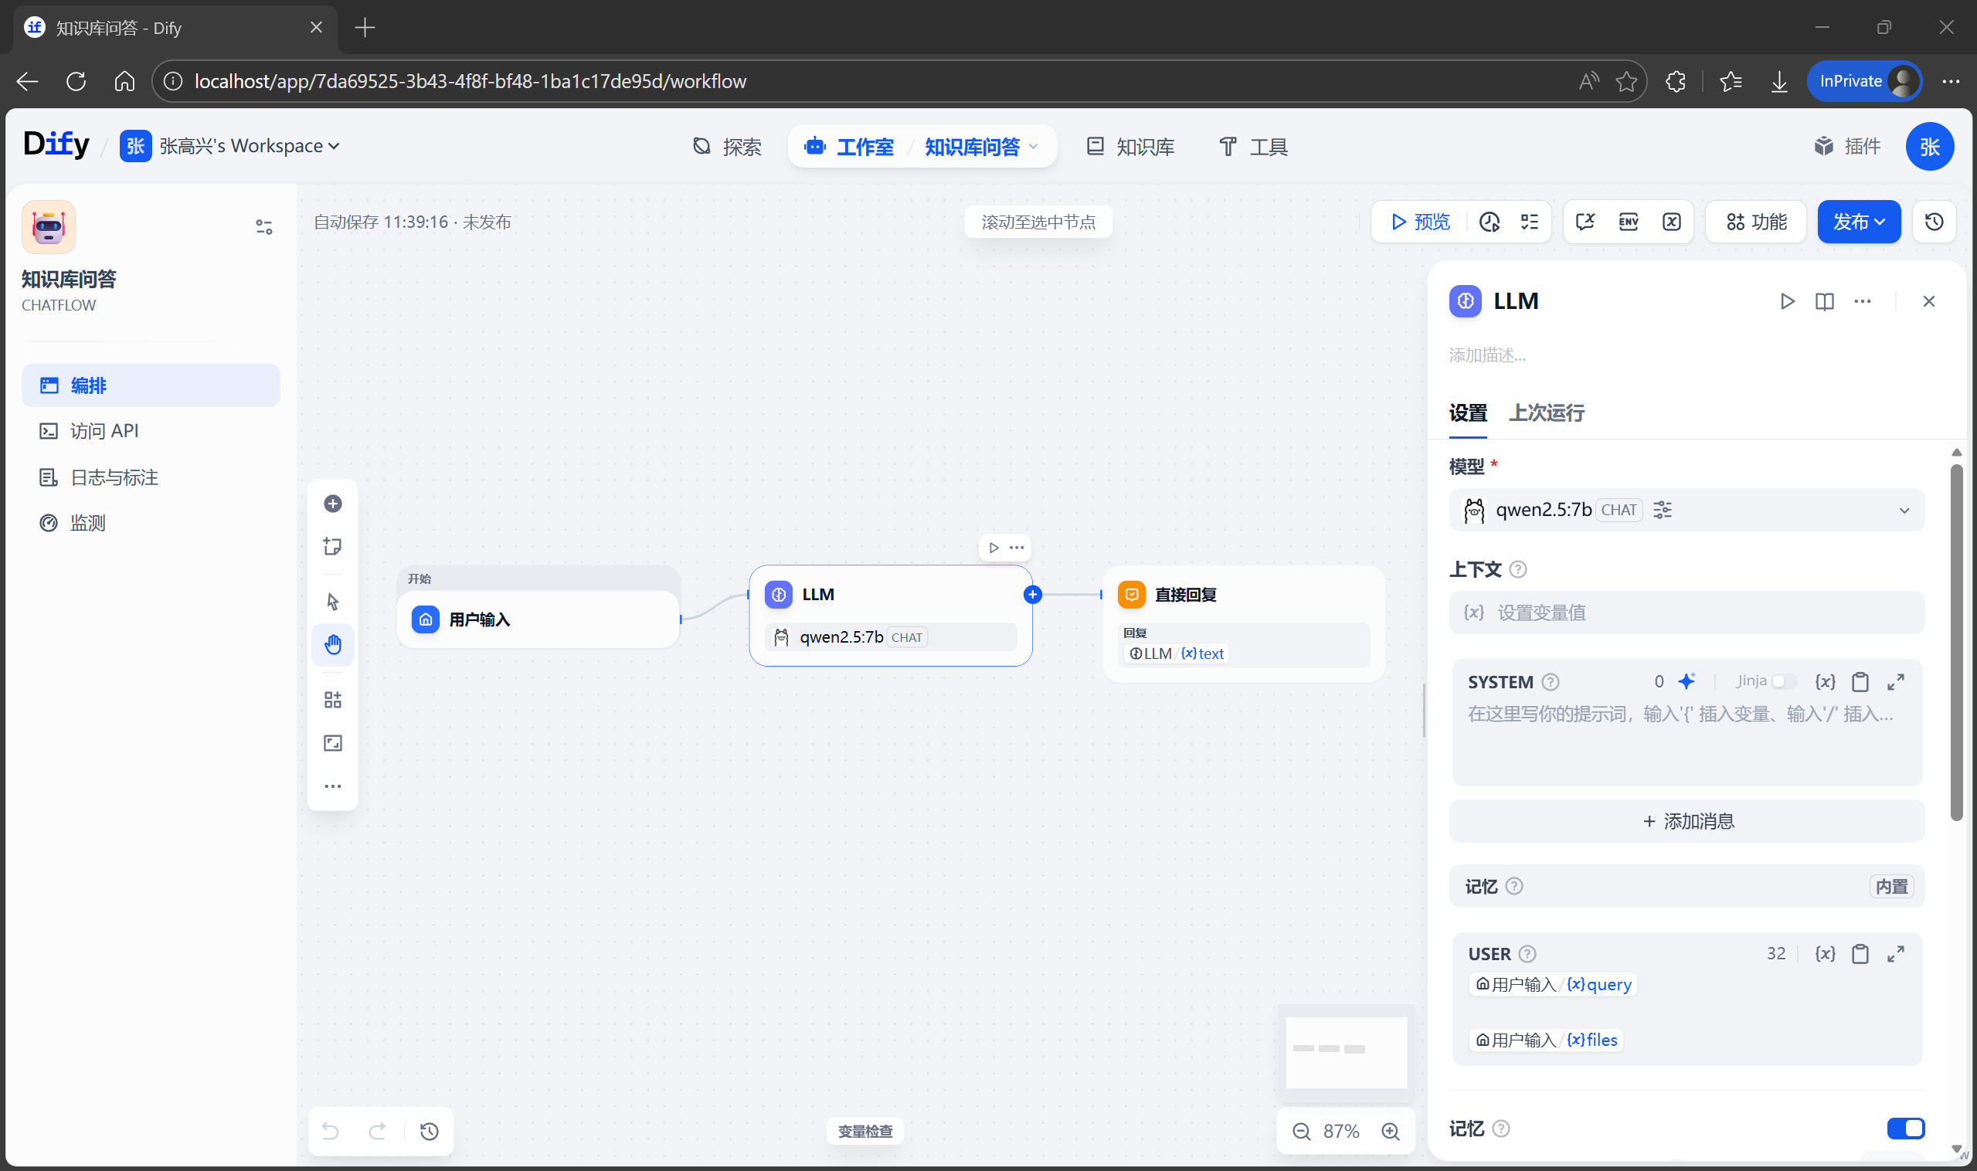1977x1171 pixels.
Task: Switch to the 上次运行 tab
Action: pos(1545,412)
